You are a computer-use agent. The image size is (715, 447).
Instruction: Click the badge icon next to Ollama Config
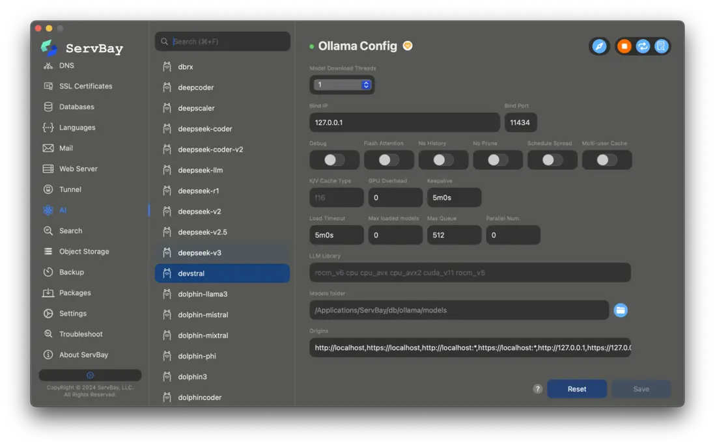[408, 46]
